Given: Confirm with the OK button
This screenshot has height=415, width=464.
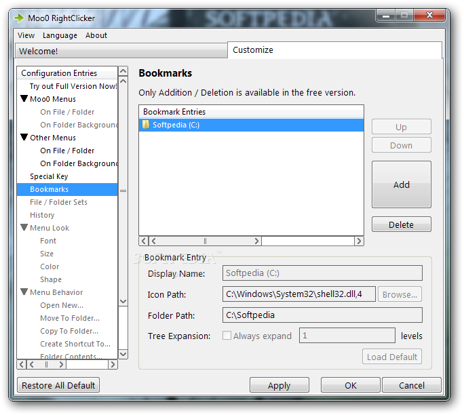Looking at the screenshot, I should point(351,385).
